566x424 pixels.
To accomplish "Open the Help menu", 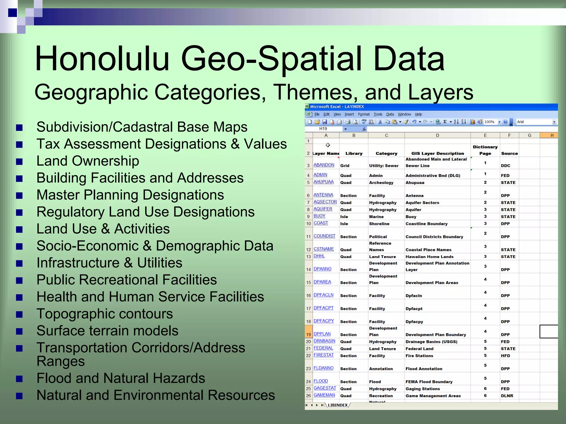I will click(x=418, y=114).
